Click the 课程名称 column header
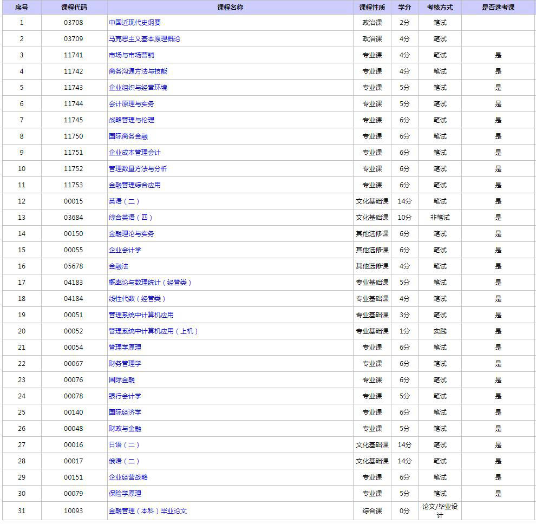The height and width of the screenshot is (524, 536). (230, 8)
